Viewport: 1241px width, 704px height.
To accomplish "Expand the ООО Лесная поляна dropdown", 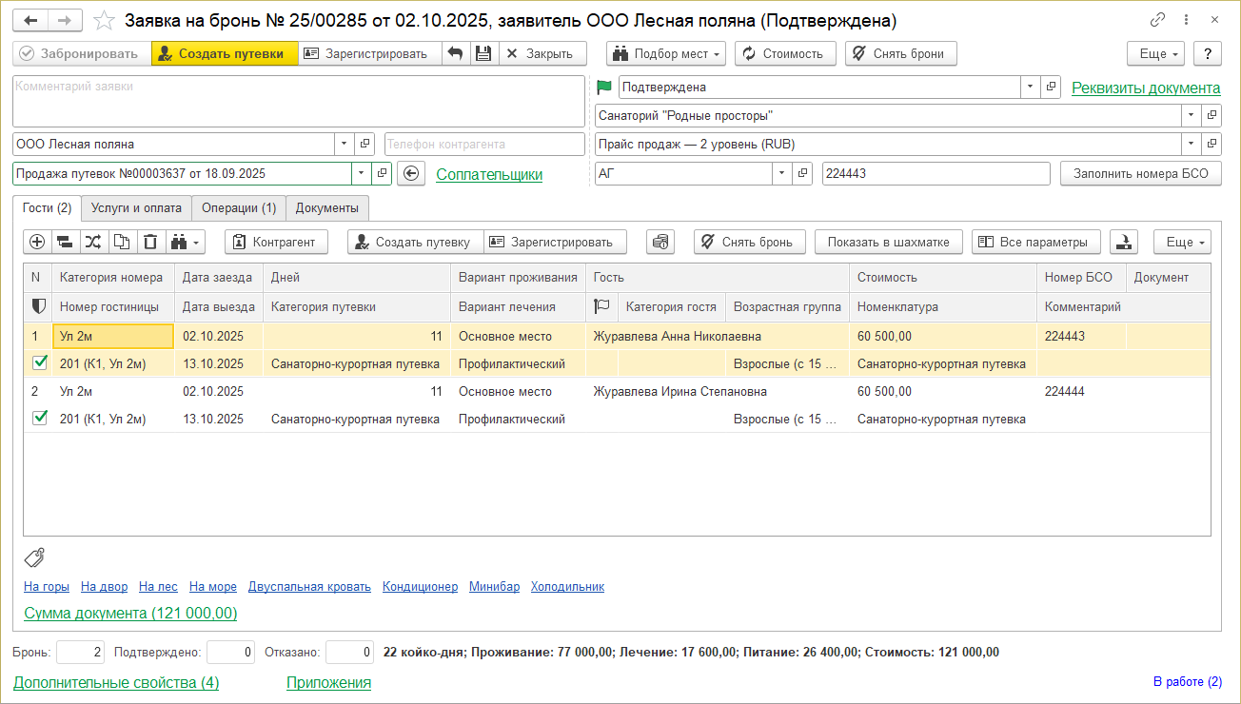I will pyautogui.click(x=344, y=145).
